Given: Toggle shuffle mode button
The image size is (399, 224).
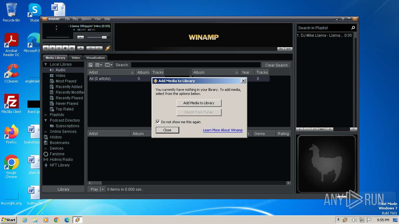Looking at the screenshot, I should [90, 48].
